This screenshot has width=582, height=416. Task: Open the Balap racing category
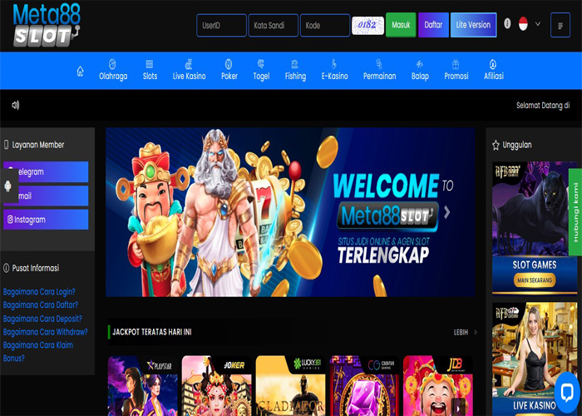pyautogui.click(x=420, y=70)
